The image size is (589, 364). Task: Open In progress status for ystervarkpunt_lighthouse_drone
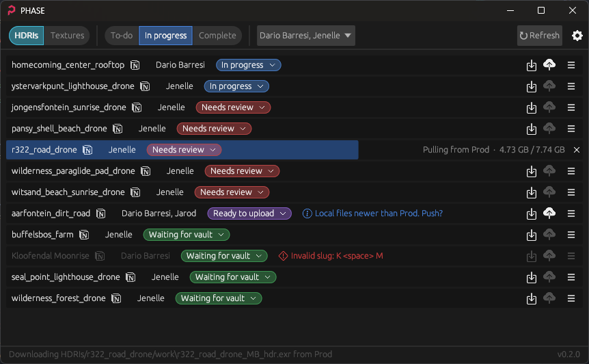coord(236,86)
